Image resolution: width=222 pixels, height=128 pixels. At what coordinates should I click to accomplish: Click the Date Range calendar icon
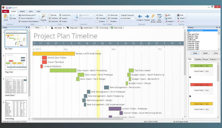point(159,16)
